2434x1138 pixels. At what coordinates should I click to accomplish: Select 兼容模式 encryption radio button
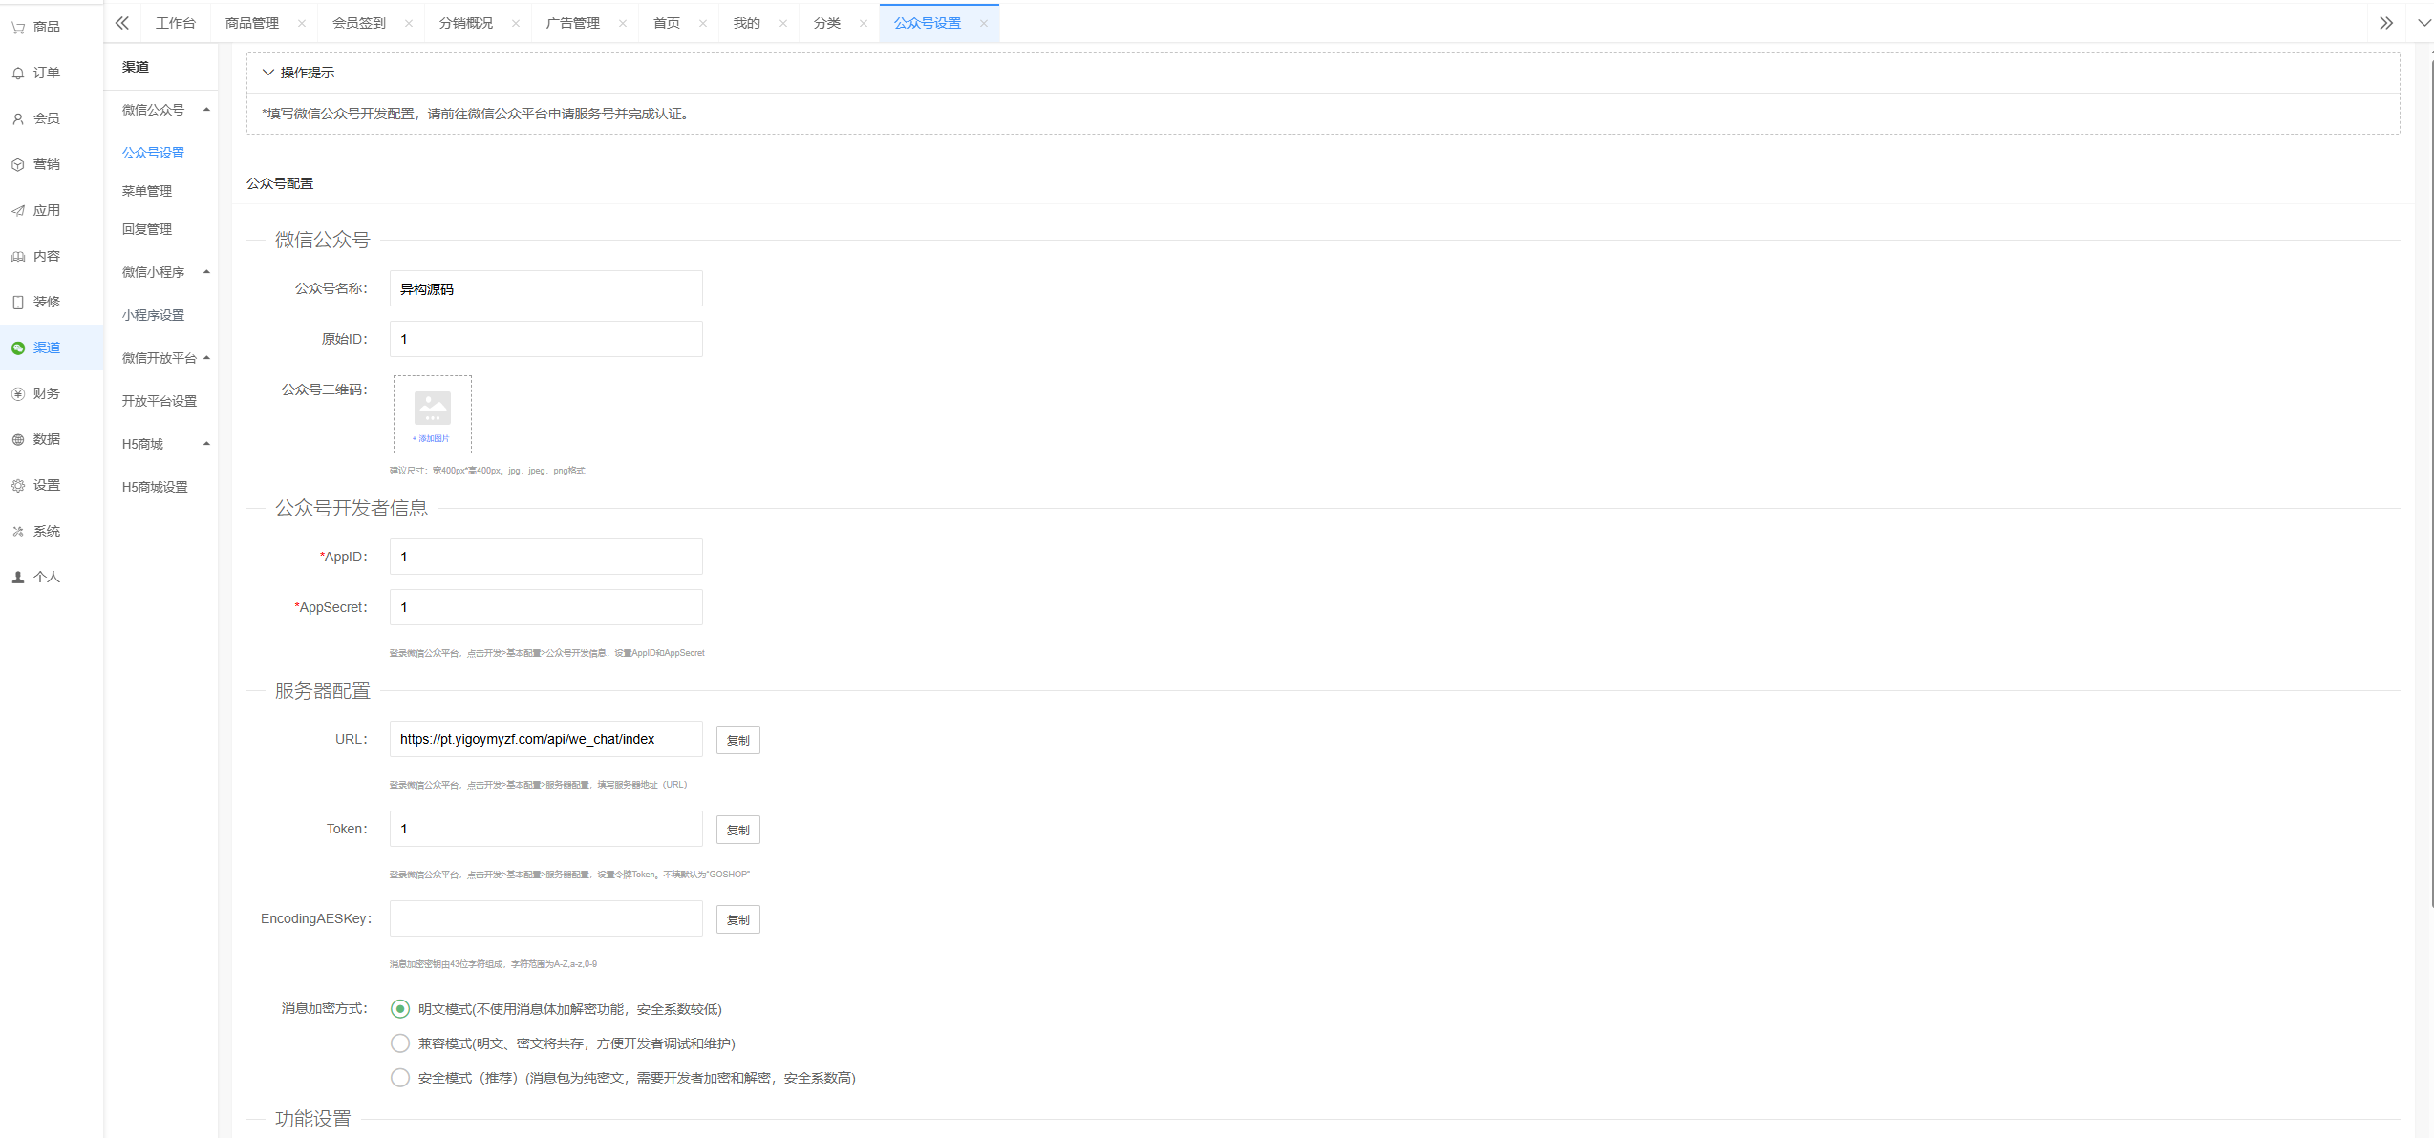coord(400,1043)
